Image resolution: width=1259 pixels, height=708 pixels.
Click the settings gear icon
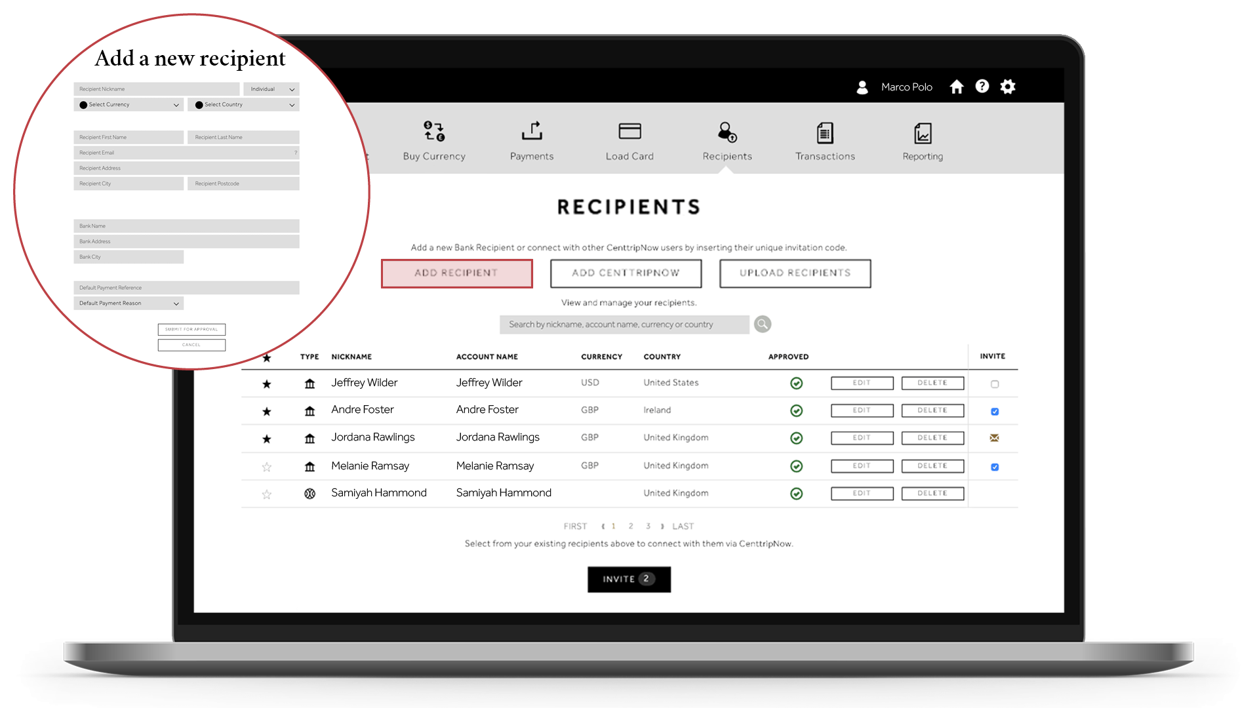pyautogui.click(x=1006, y=86)
